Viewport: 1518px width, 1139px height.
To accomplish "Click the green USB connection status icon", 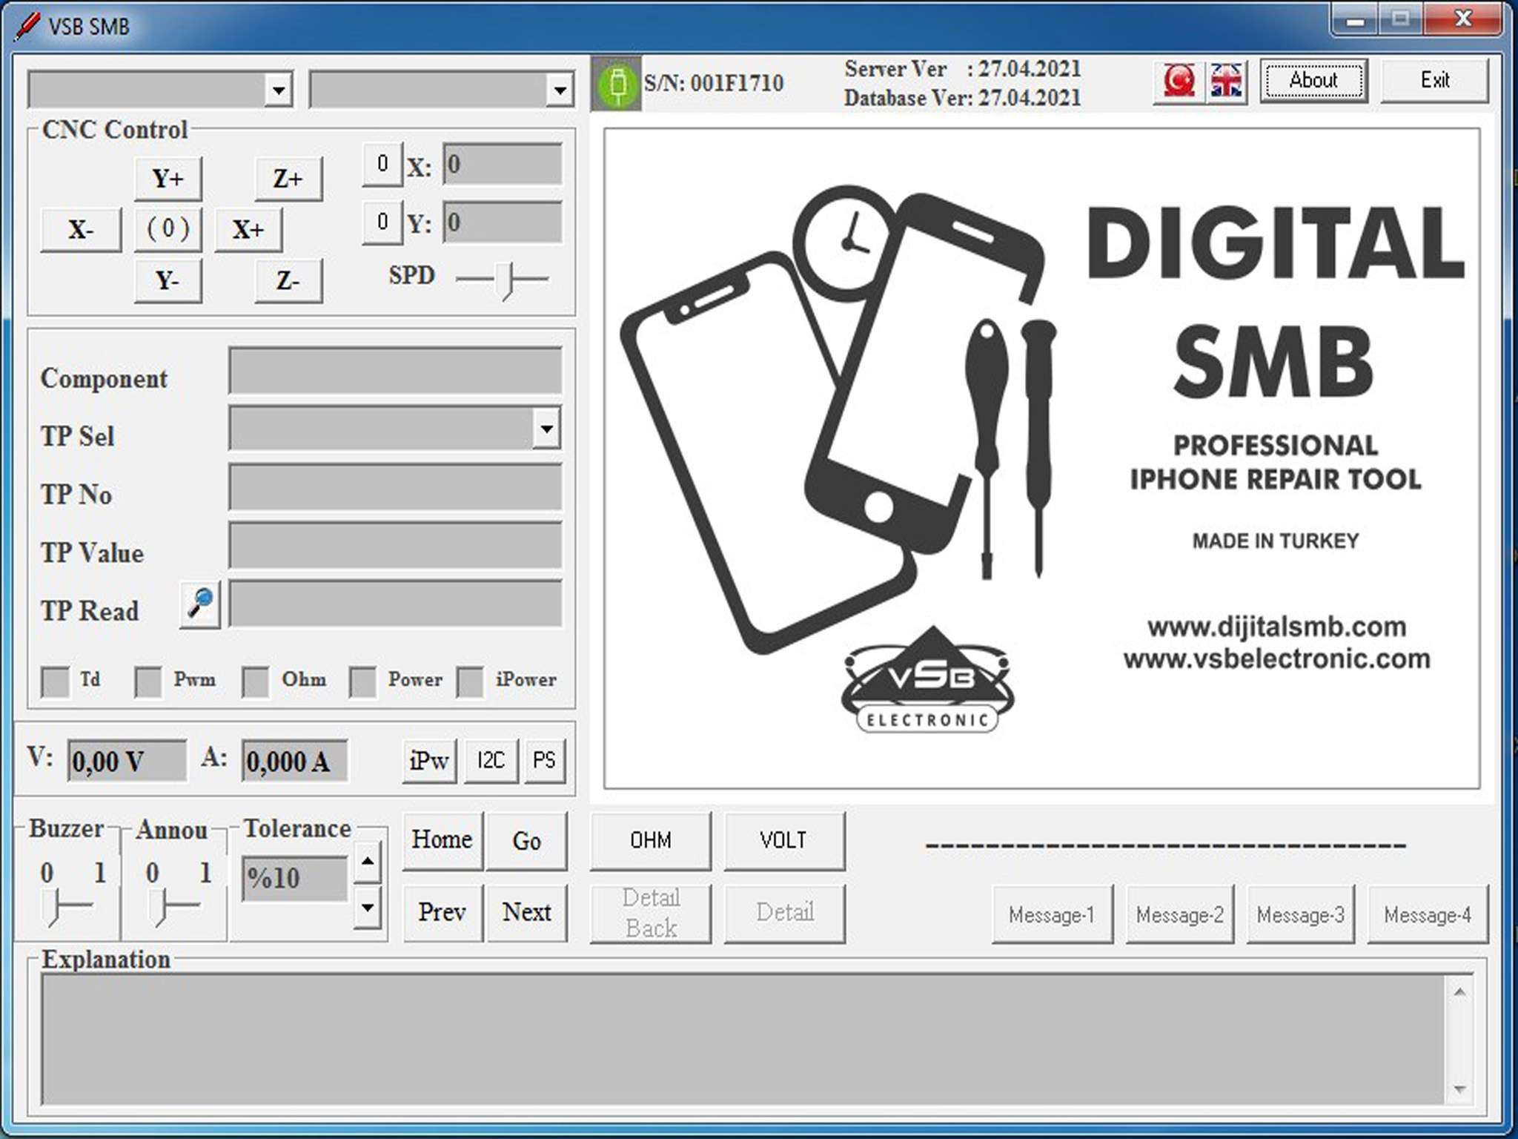I will point(617,84).
